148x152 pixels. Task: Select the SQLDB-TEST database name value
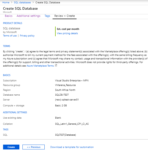[62, 95]
